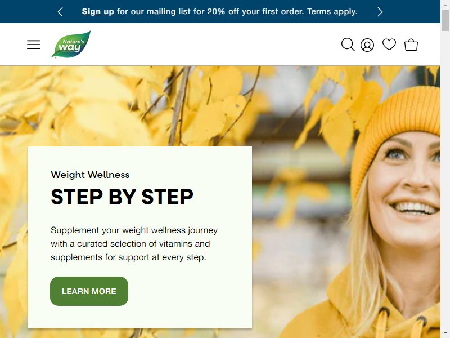Click the LEARN MORE button
450x338 pixels.
coord(89,291)
